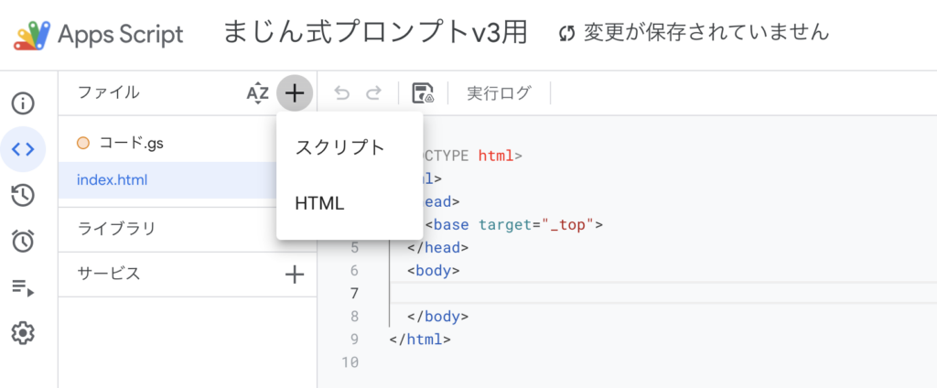Viewport: 937px width, 388px height.
Task: Open Project Settings gear icon
Action: tap(23, 334)
